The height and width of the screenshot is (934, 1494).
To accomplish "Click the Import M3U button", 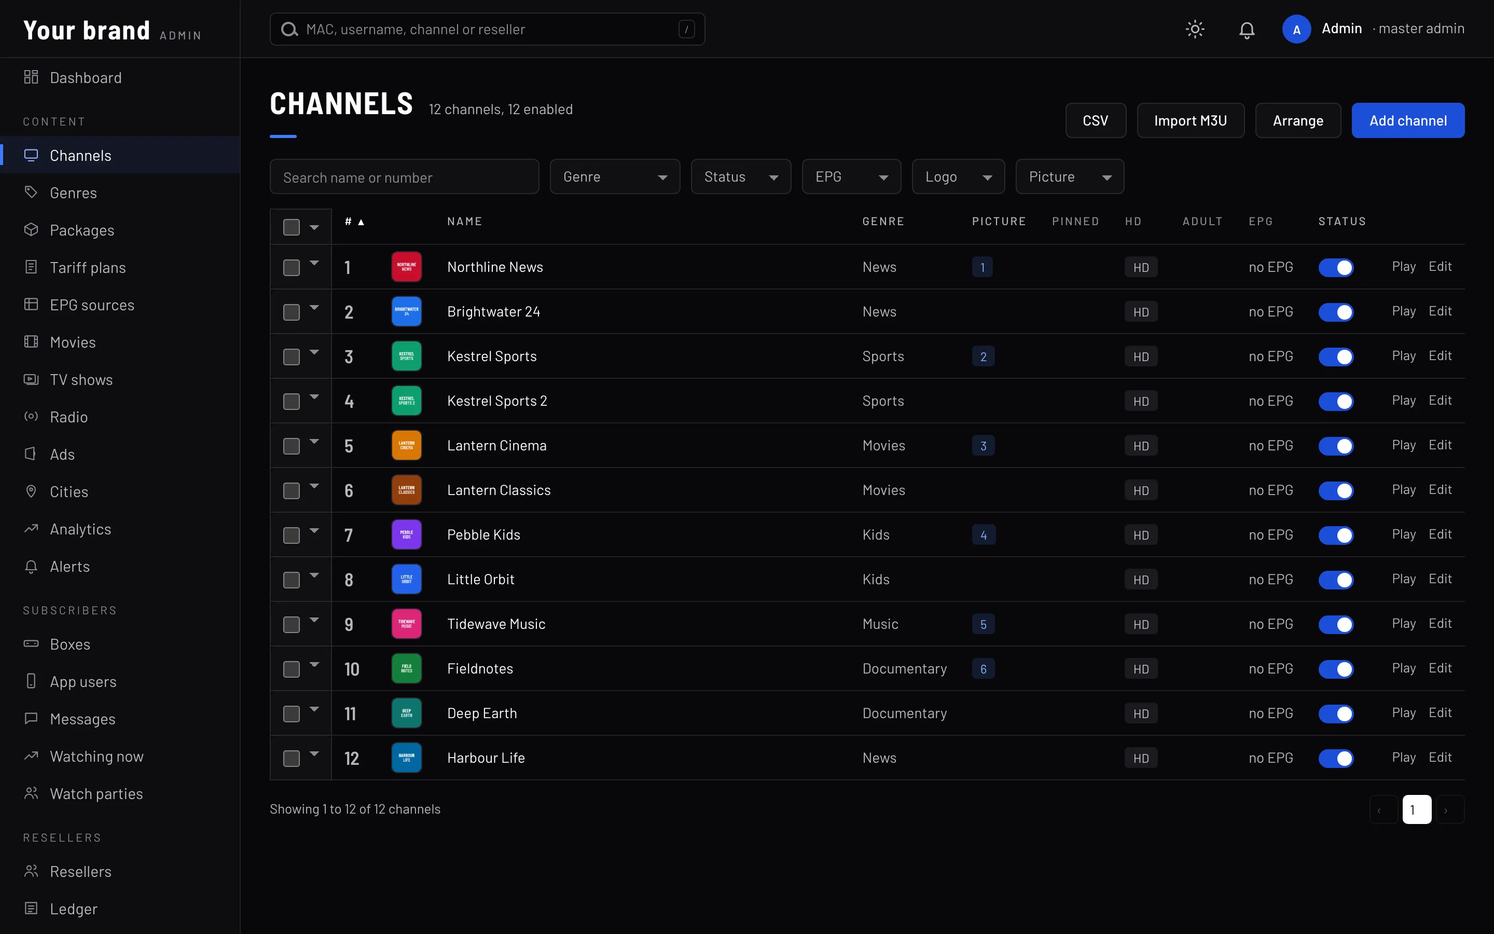I will point(1190,120).
